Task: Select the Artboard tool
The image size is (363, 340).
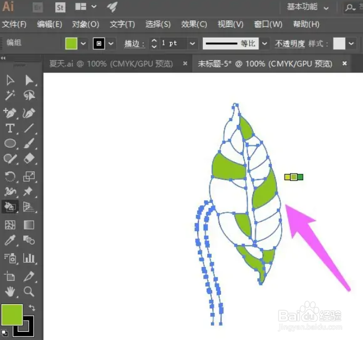Action: coord(10,276)
